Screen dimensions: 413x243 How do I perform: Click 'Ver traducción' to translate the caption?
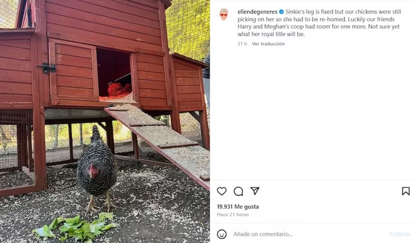pyautogui.click(x=268, y=44)
